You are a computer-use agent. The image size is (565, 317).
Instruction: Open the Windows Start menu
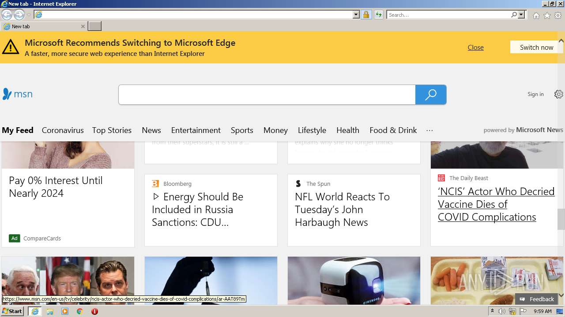(x=12, y=311)
